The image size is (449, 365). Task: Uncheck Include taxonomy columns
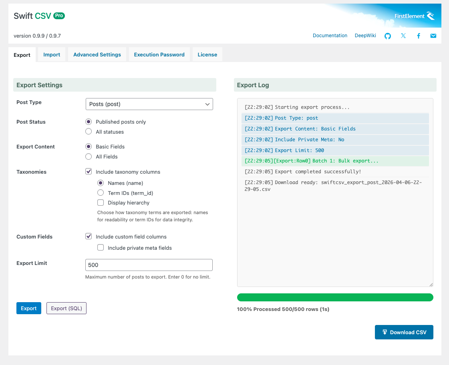coord(89,172)
